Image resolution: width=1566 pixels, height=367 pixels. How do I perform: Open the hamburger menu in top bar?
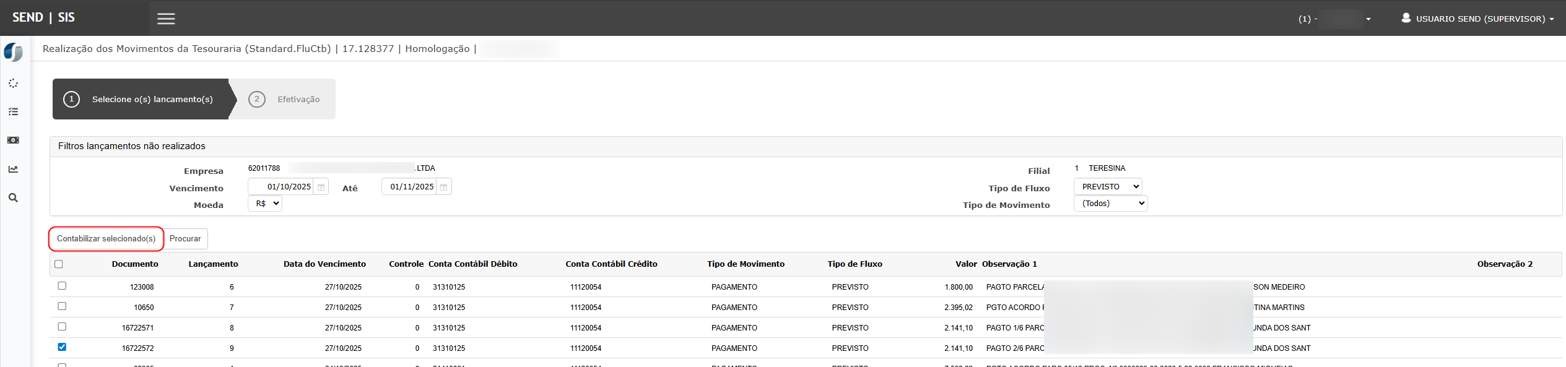pos(166,19)
